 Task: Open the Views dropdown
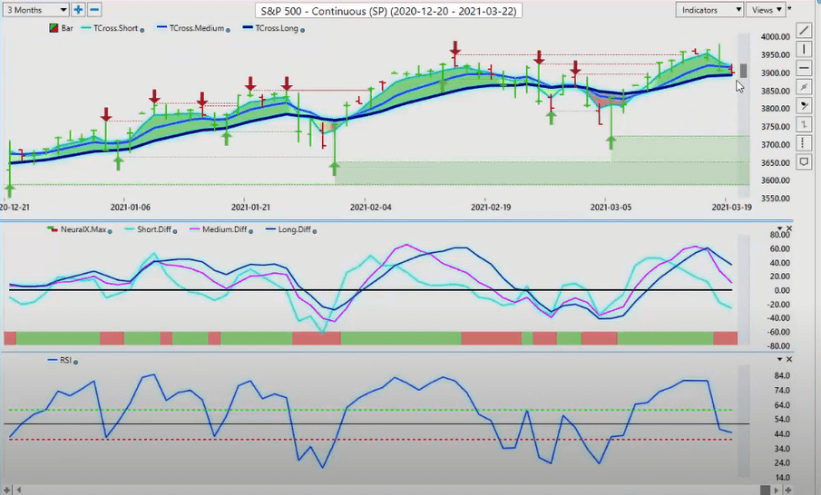(x=766, y=9)
